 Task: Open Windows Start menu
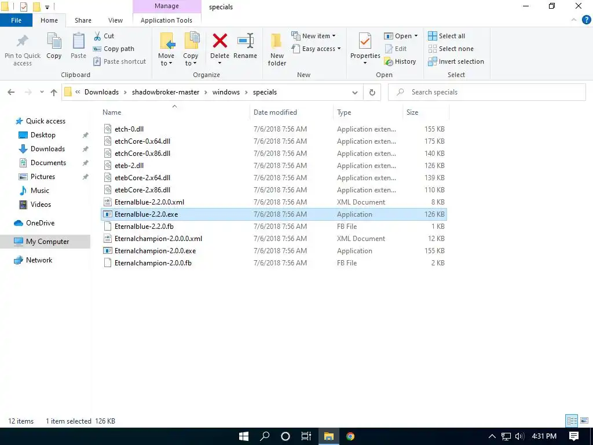coord(244,436)
